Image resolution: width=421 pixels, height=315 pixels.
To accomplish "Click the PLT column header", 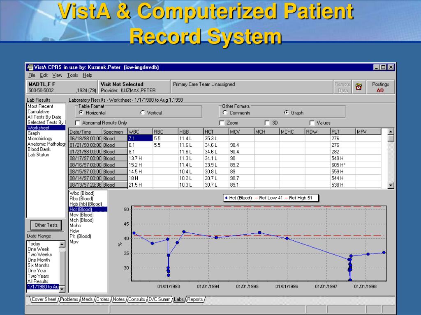I will [x=343, y=132].
